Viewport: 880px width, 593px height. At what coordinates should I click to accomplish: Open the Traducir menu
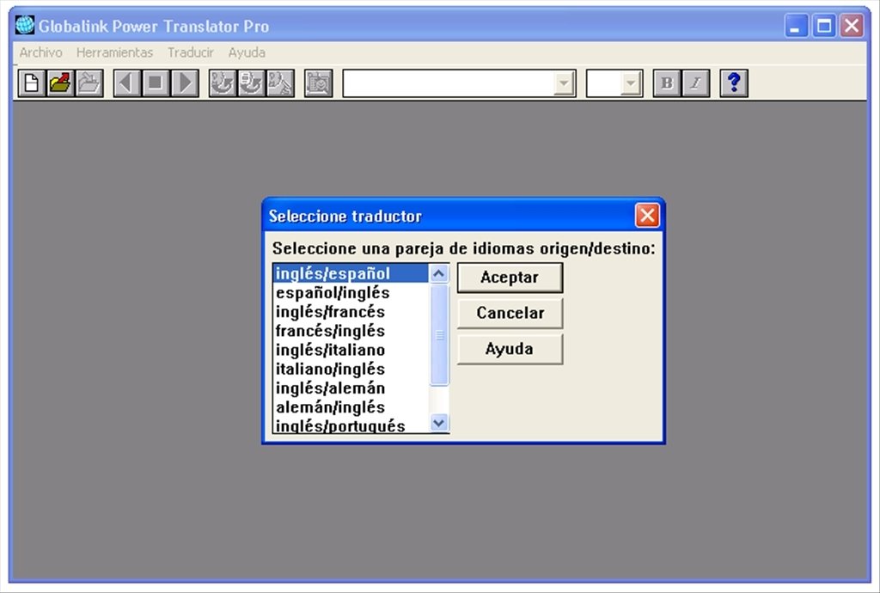pos(190,52)
